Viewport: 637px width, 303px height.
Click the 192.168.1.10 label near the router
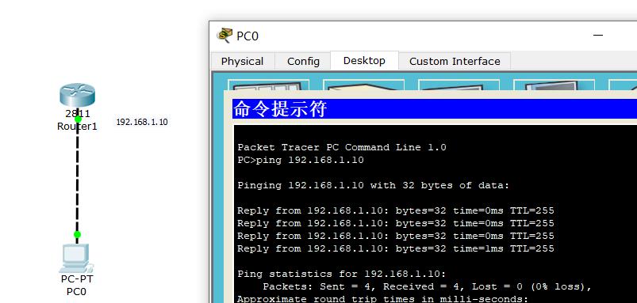142,122
